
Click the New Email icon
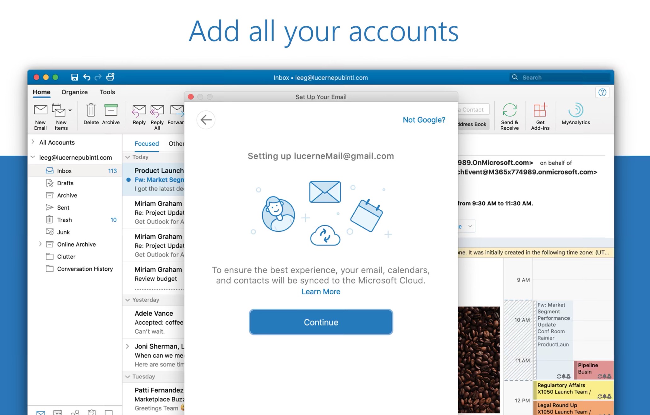tap(40, 110)
